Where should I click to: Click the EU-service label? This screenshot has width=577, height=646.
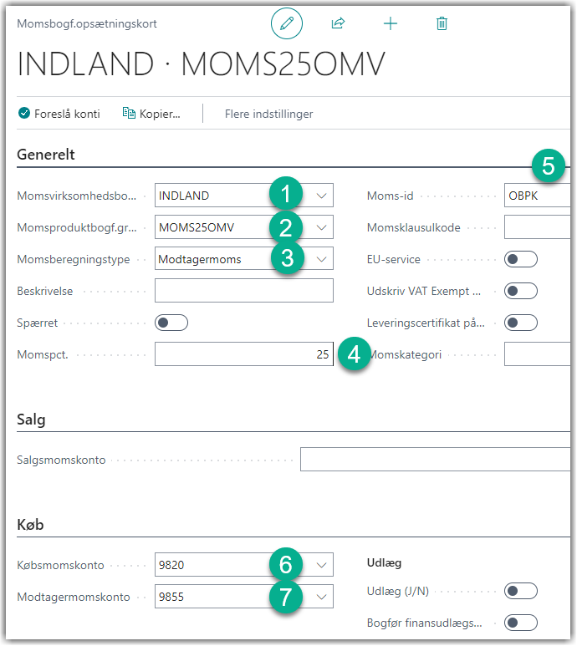(394, 260)
